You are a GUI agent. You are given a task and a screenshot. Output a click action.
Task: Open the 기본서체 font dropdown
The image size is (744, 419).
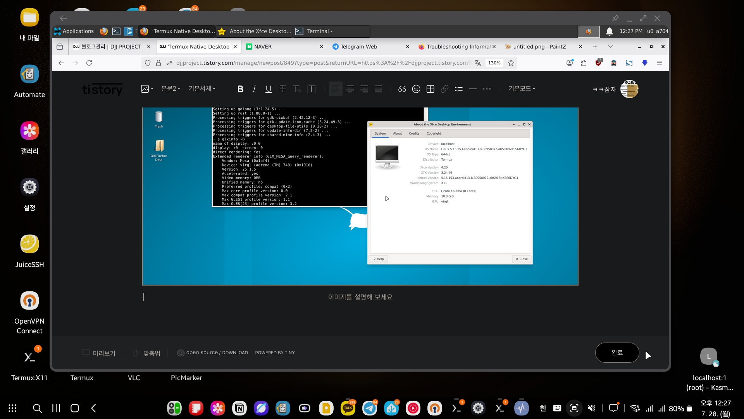tap(202, 89)
